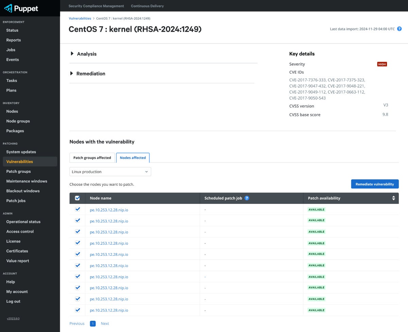Click the HIGH severity badge
Image resolution: width=408 pixels, height=332 pixels.
(382, 64)
